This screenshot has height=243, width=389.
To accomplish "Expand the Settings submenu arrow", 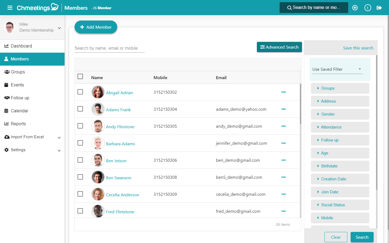I will (59, 151).
